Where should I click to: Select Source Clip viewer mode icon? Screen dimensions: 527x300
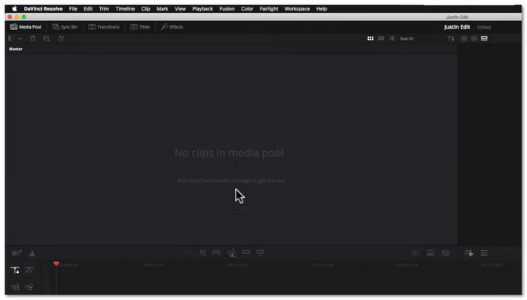[465, 38]
